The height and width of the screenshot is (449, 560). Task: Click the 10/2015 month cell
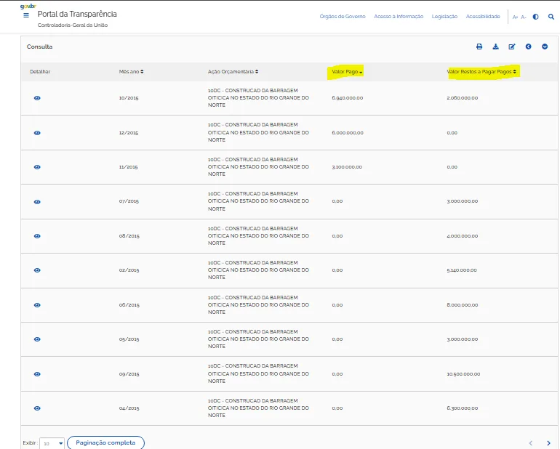tap(129, 98)
